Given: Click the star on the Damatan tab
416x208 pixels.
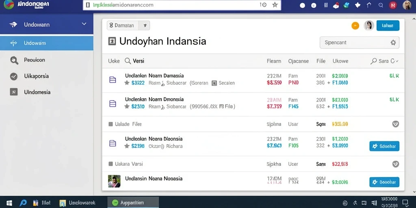Looking at the screenshot, I should tap(145, 26).
